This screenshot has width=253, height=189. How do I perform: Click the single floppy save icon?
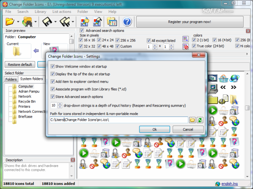[x=47, y=22]
